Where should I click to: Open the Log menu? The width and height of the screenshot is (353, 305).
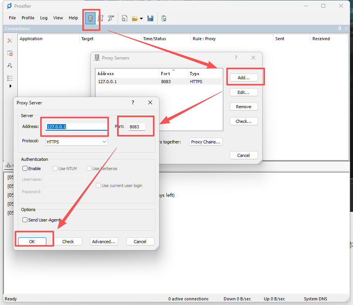44,18
